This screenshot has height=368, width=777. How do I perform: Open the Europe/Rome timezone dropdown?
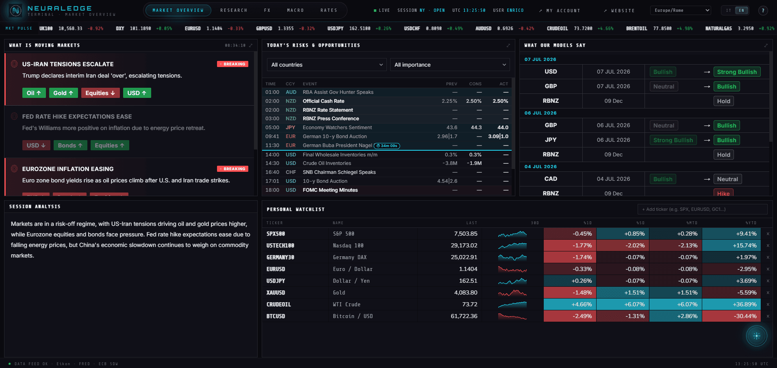(680, 11)
